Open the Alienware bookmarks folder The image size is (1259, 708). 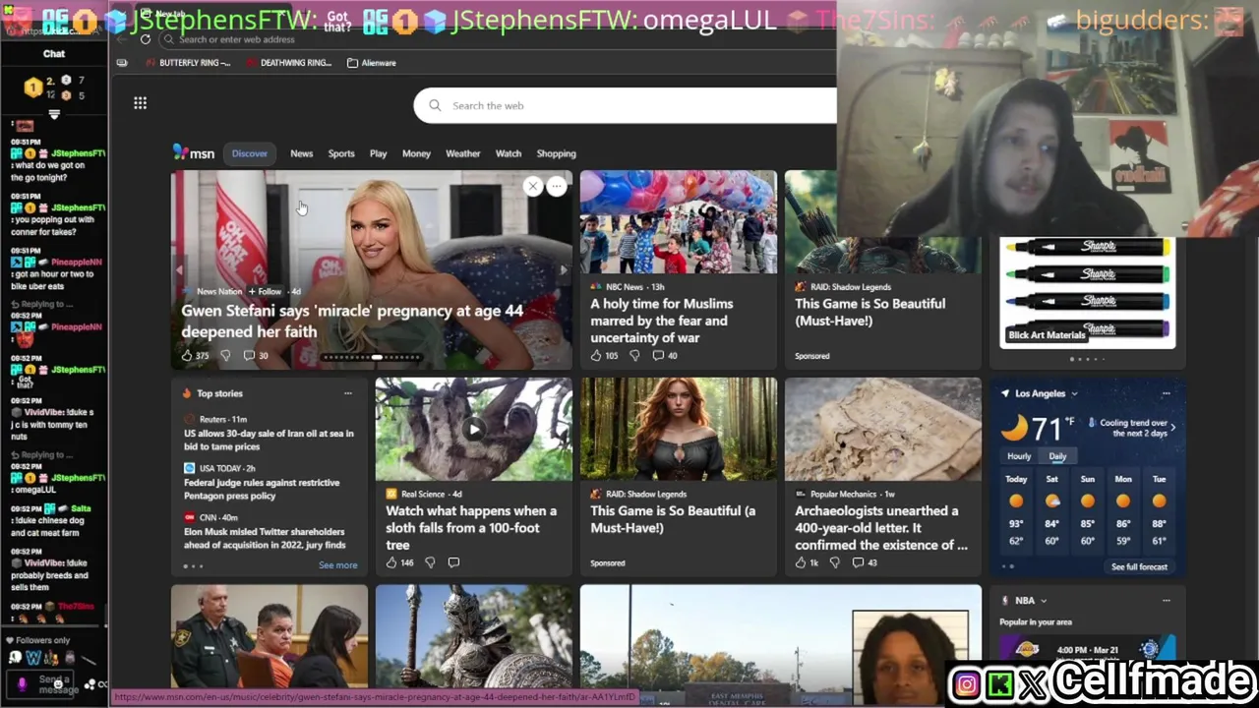372,63
